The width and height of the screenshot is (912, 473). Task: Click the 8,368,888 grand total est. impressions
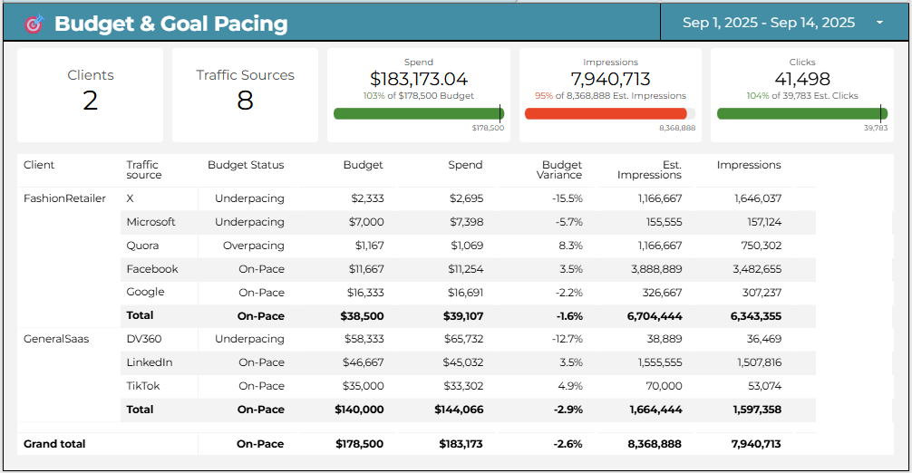[655, 444]
